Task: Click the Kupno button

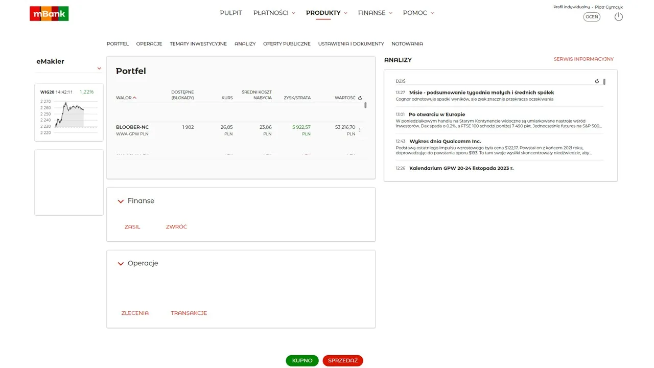Action: pos(302,361)
